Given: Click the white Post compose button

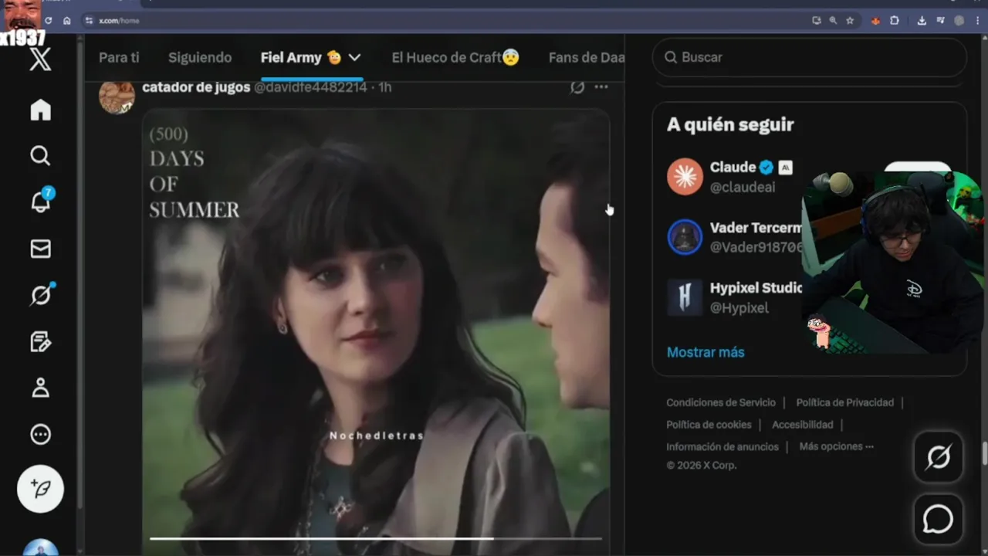Looking at the screenshot, I should click(40, 490).
